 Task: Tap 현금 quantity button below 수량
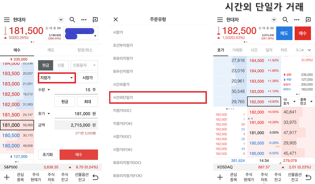[x=65, y=102]
